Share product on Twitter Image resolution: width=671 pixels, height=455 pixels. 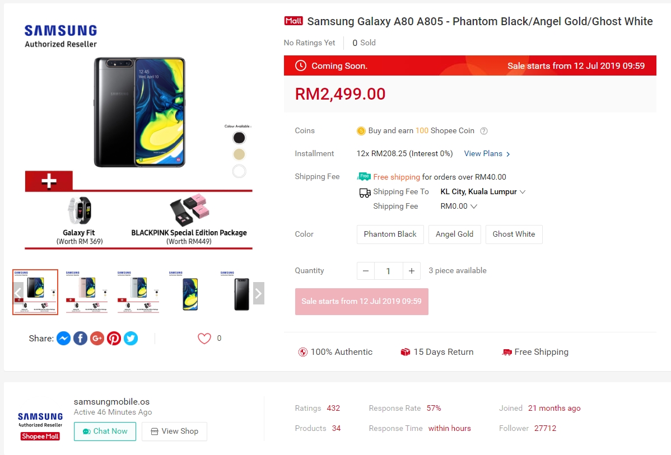click(131, 339)
